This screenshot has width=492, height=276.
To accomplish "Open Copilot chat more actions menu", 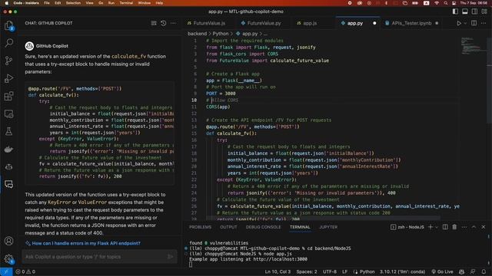I will pos(173,23).
